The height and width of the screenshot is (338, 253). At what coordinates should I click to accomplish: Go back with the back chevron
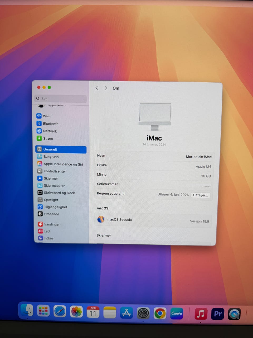(x=97, y=88)
